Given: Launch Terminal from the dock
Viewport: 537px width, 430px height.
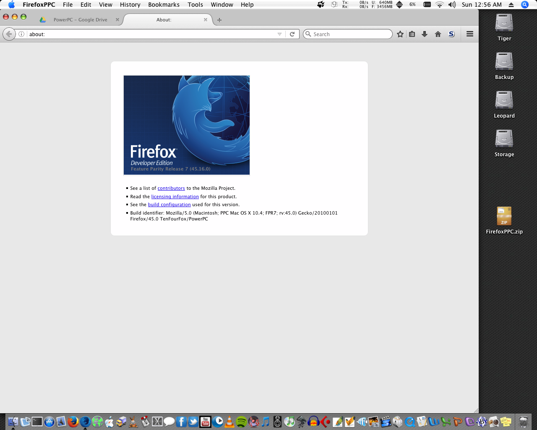Looking at the screenshot, I should click(37, 422).
